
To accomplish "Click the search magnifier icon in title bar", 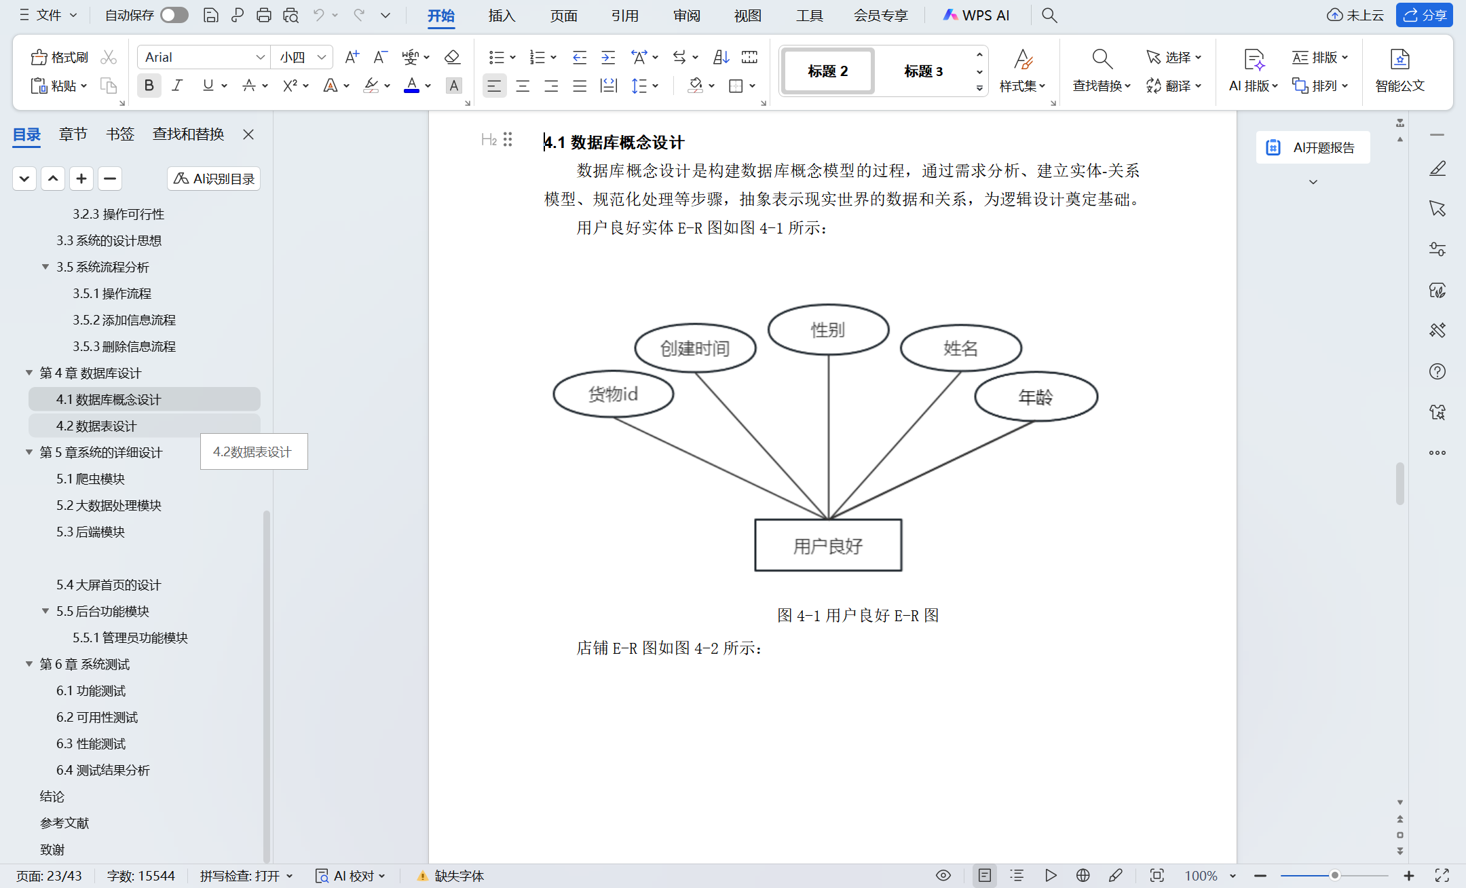I will click(1049, 15).
